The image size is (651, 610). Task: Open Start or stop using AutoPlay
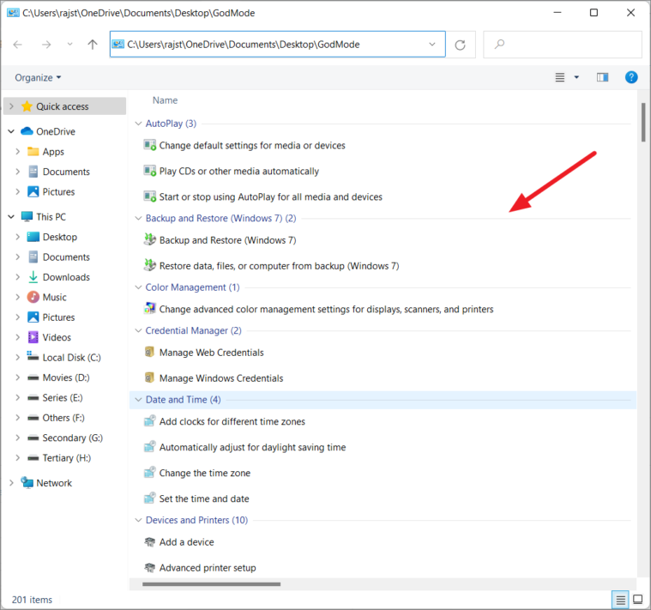(271, 196)
